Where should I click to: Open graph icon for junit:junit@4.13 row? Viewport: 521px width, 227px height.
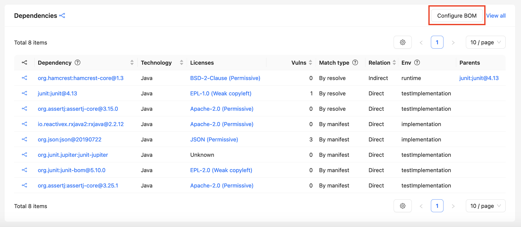(x=24, y=93)
